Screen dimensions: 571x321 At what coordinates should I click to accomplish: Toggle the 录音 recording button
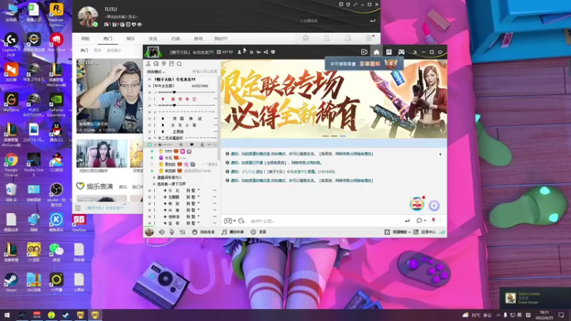click(258, 232)
